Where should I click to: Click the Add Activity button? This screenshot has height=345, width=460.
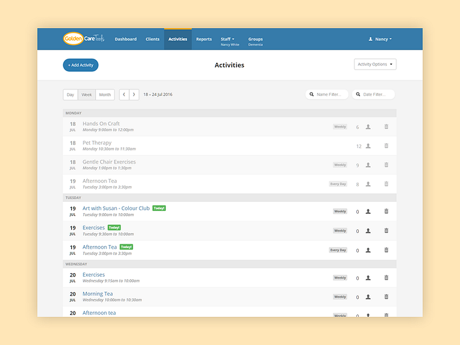(x=81, y=65)
